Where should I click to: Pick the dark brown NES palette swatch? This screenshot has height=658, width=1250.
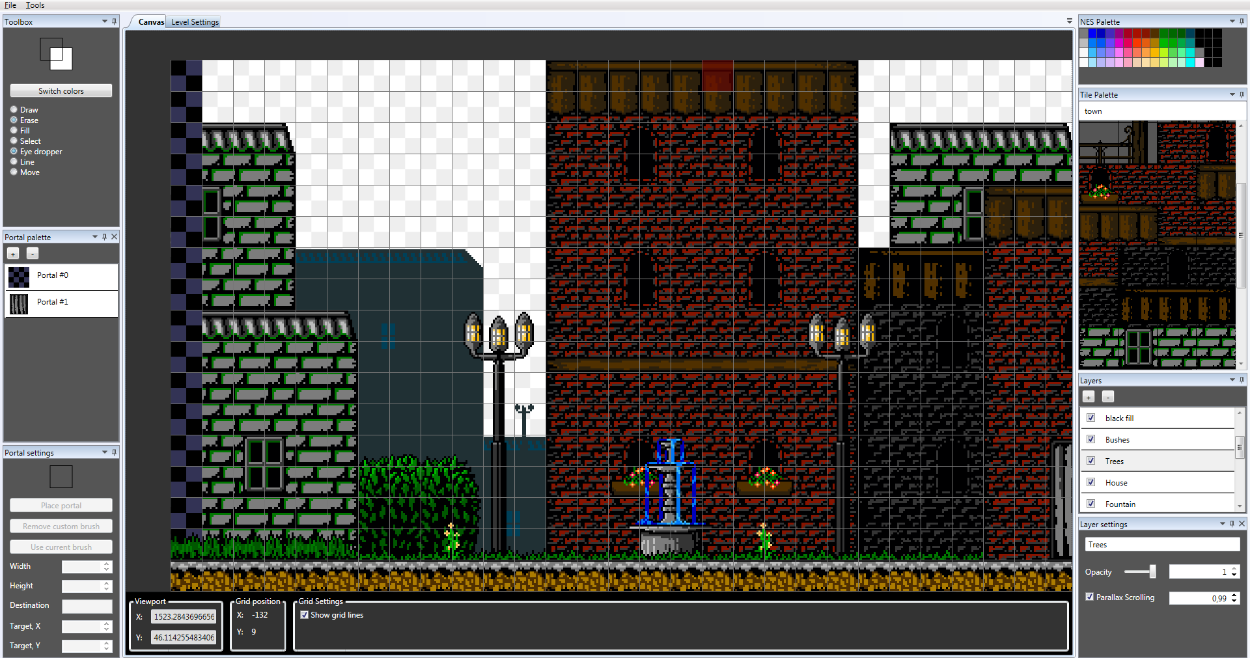(x=1155, y=33)
